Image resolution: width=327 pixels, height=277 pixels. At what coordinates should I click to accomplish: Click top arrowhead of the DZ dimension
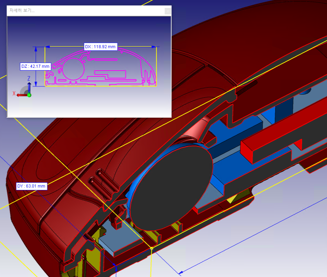point(35,49)
